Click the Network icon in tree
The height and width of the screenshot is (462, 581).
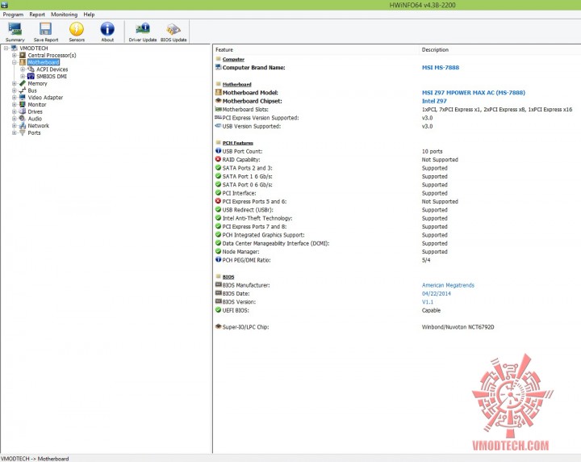coord(23,126)
